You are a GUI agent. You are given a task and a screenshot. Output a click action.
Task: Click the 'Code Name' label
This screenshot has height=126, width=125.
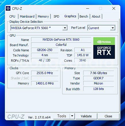coord(21,50)
